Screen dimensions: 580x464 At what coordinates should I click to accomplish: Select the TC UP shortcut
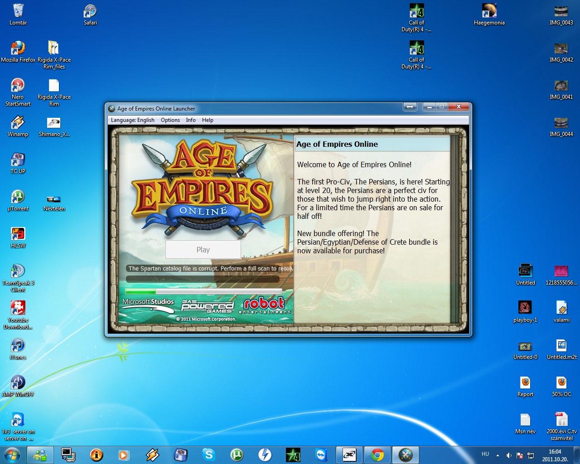click(18, 163)
